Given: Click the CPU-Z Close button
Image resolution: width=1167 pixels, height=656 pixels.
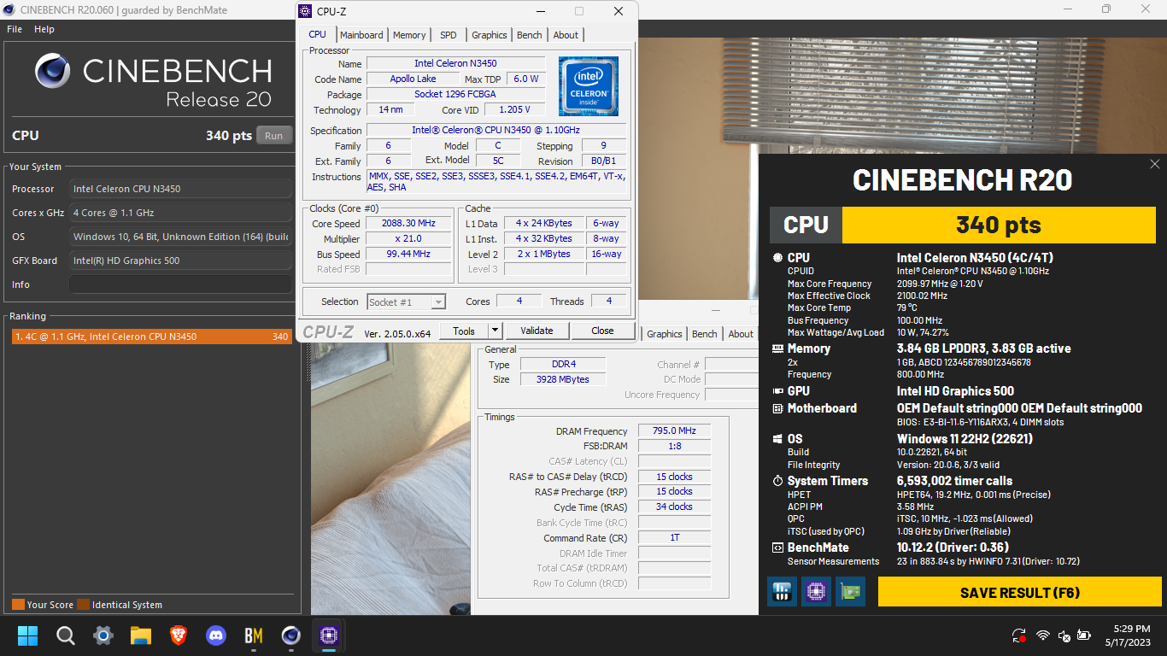Looking at the screenshot, I should coord(602,331).
